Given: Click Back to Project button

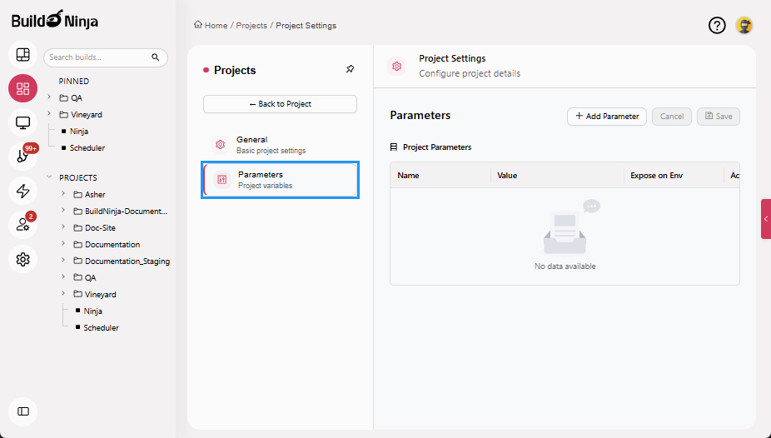Looking at the screenshot, I should pos(281,104).
